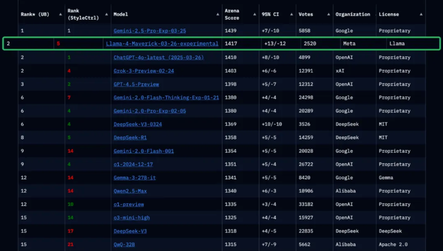Screen dimensions: 443x251
Task: Sort by Model column arrow
Action: pos(218,14)
